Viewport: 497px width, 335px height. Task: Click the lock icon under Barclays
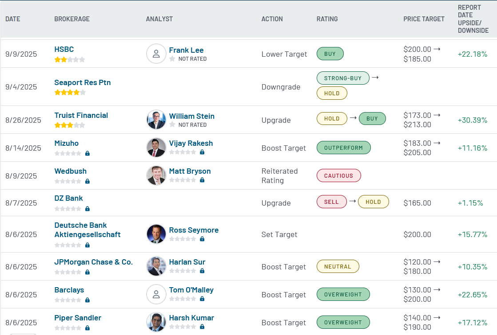(87, 300)
